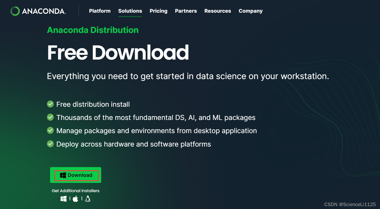Viewport: 380px width, 209px height.
Task: Open the Company menu
Action: tap(251, 11)
